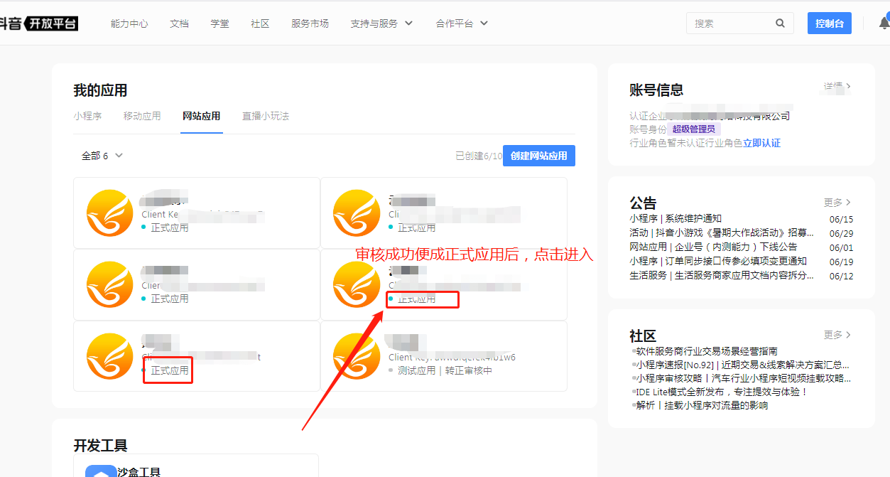Open 社区 in top navigation
This screenshot has width=890, height=477.
[x=260, y=23]
